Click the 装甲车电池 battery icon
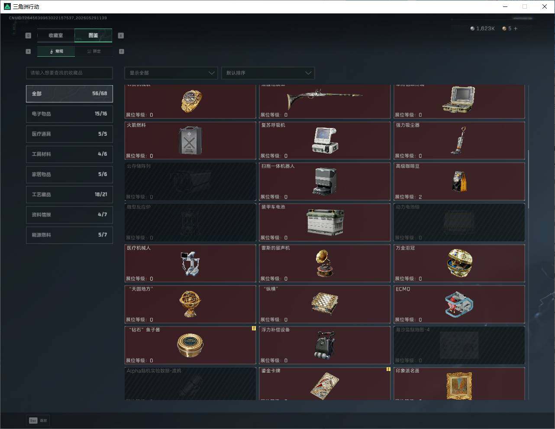 (325, 222)
